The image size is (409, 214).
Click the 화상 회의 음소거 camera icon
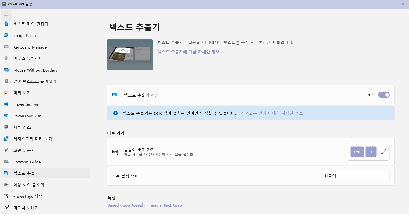click(x=6, y=185)
